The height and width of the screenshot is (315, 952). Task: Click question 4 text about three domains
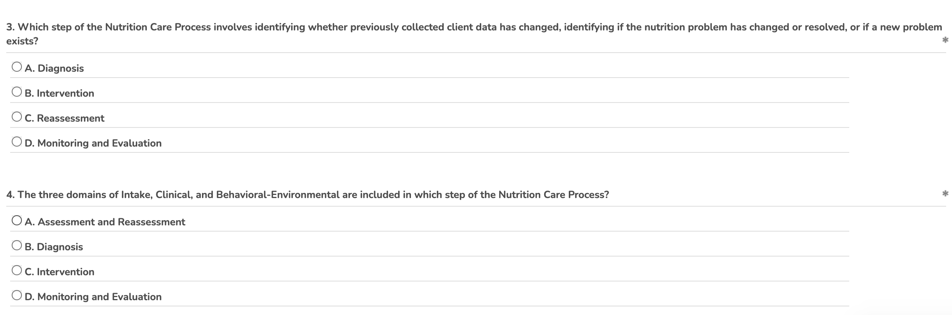(x=307, y=195)
